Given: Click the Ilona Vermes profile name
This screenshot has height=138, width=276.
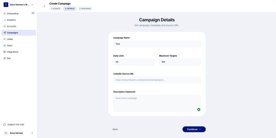Looking at the screenshot, I should pos(16,133).
